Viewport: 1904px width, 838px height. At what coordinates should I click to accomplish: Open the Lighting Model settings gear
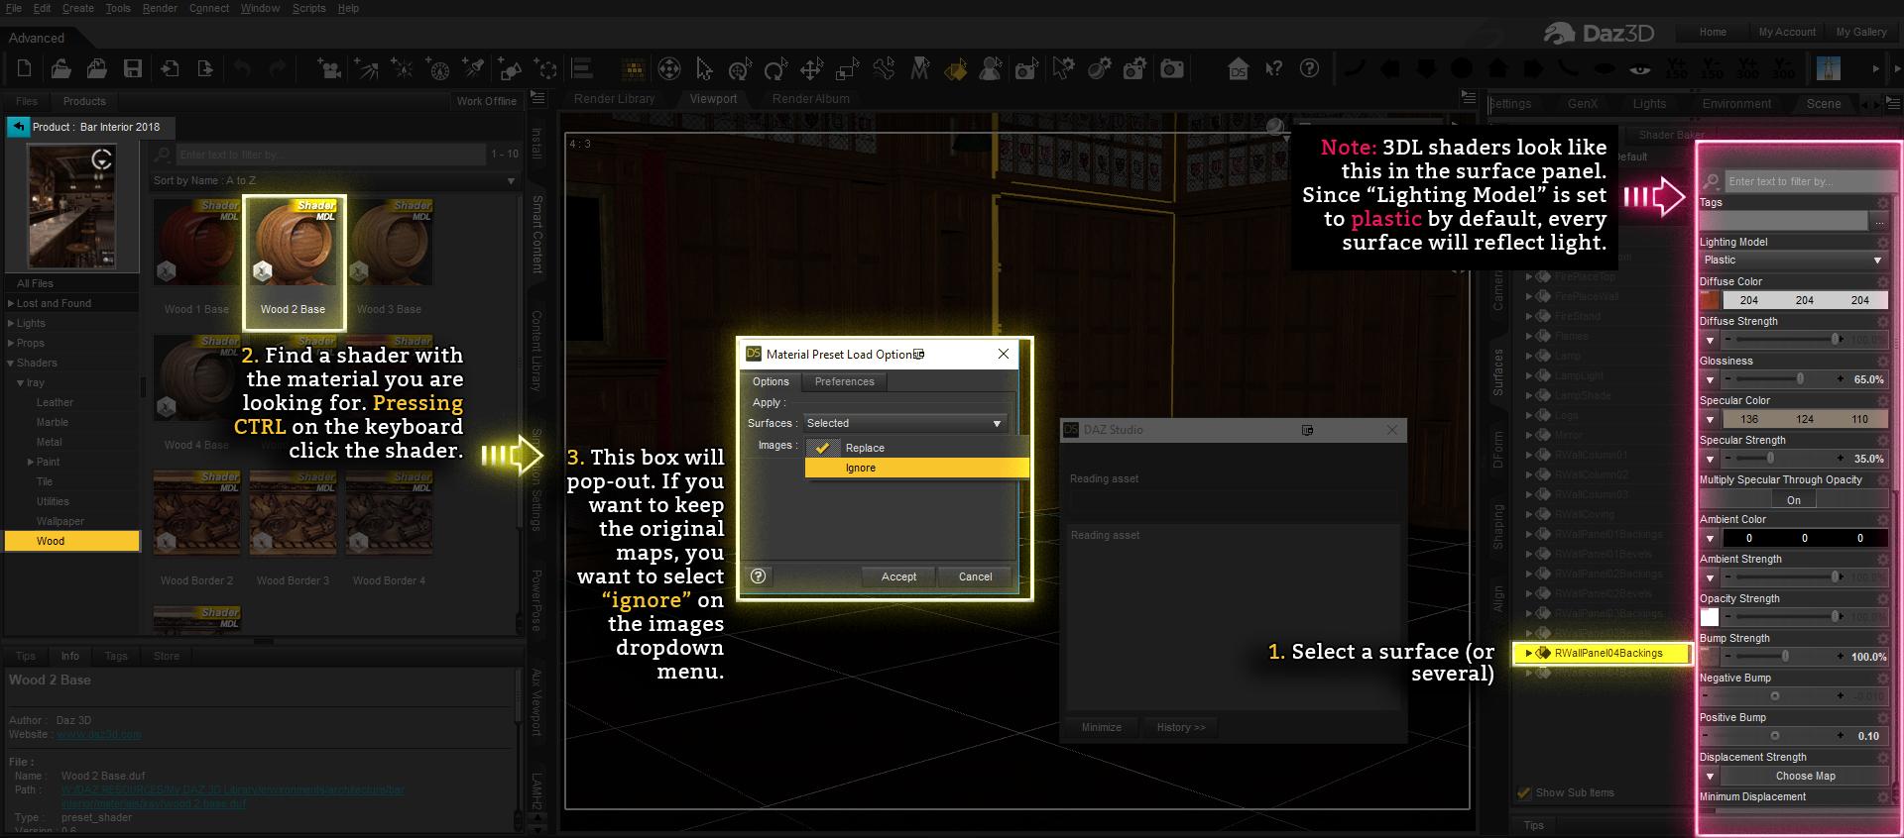[1882, 242]
